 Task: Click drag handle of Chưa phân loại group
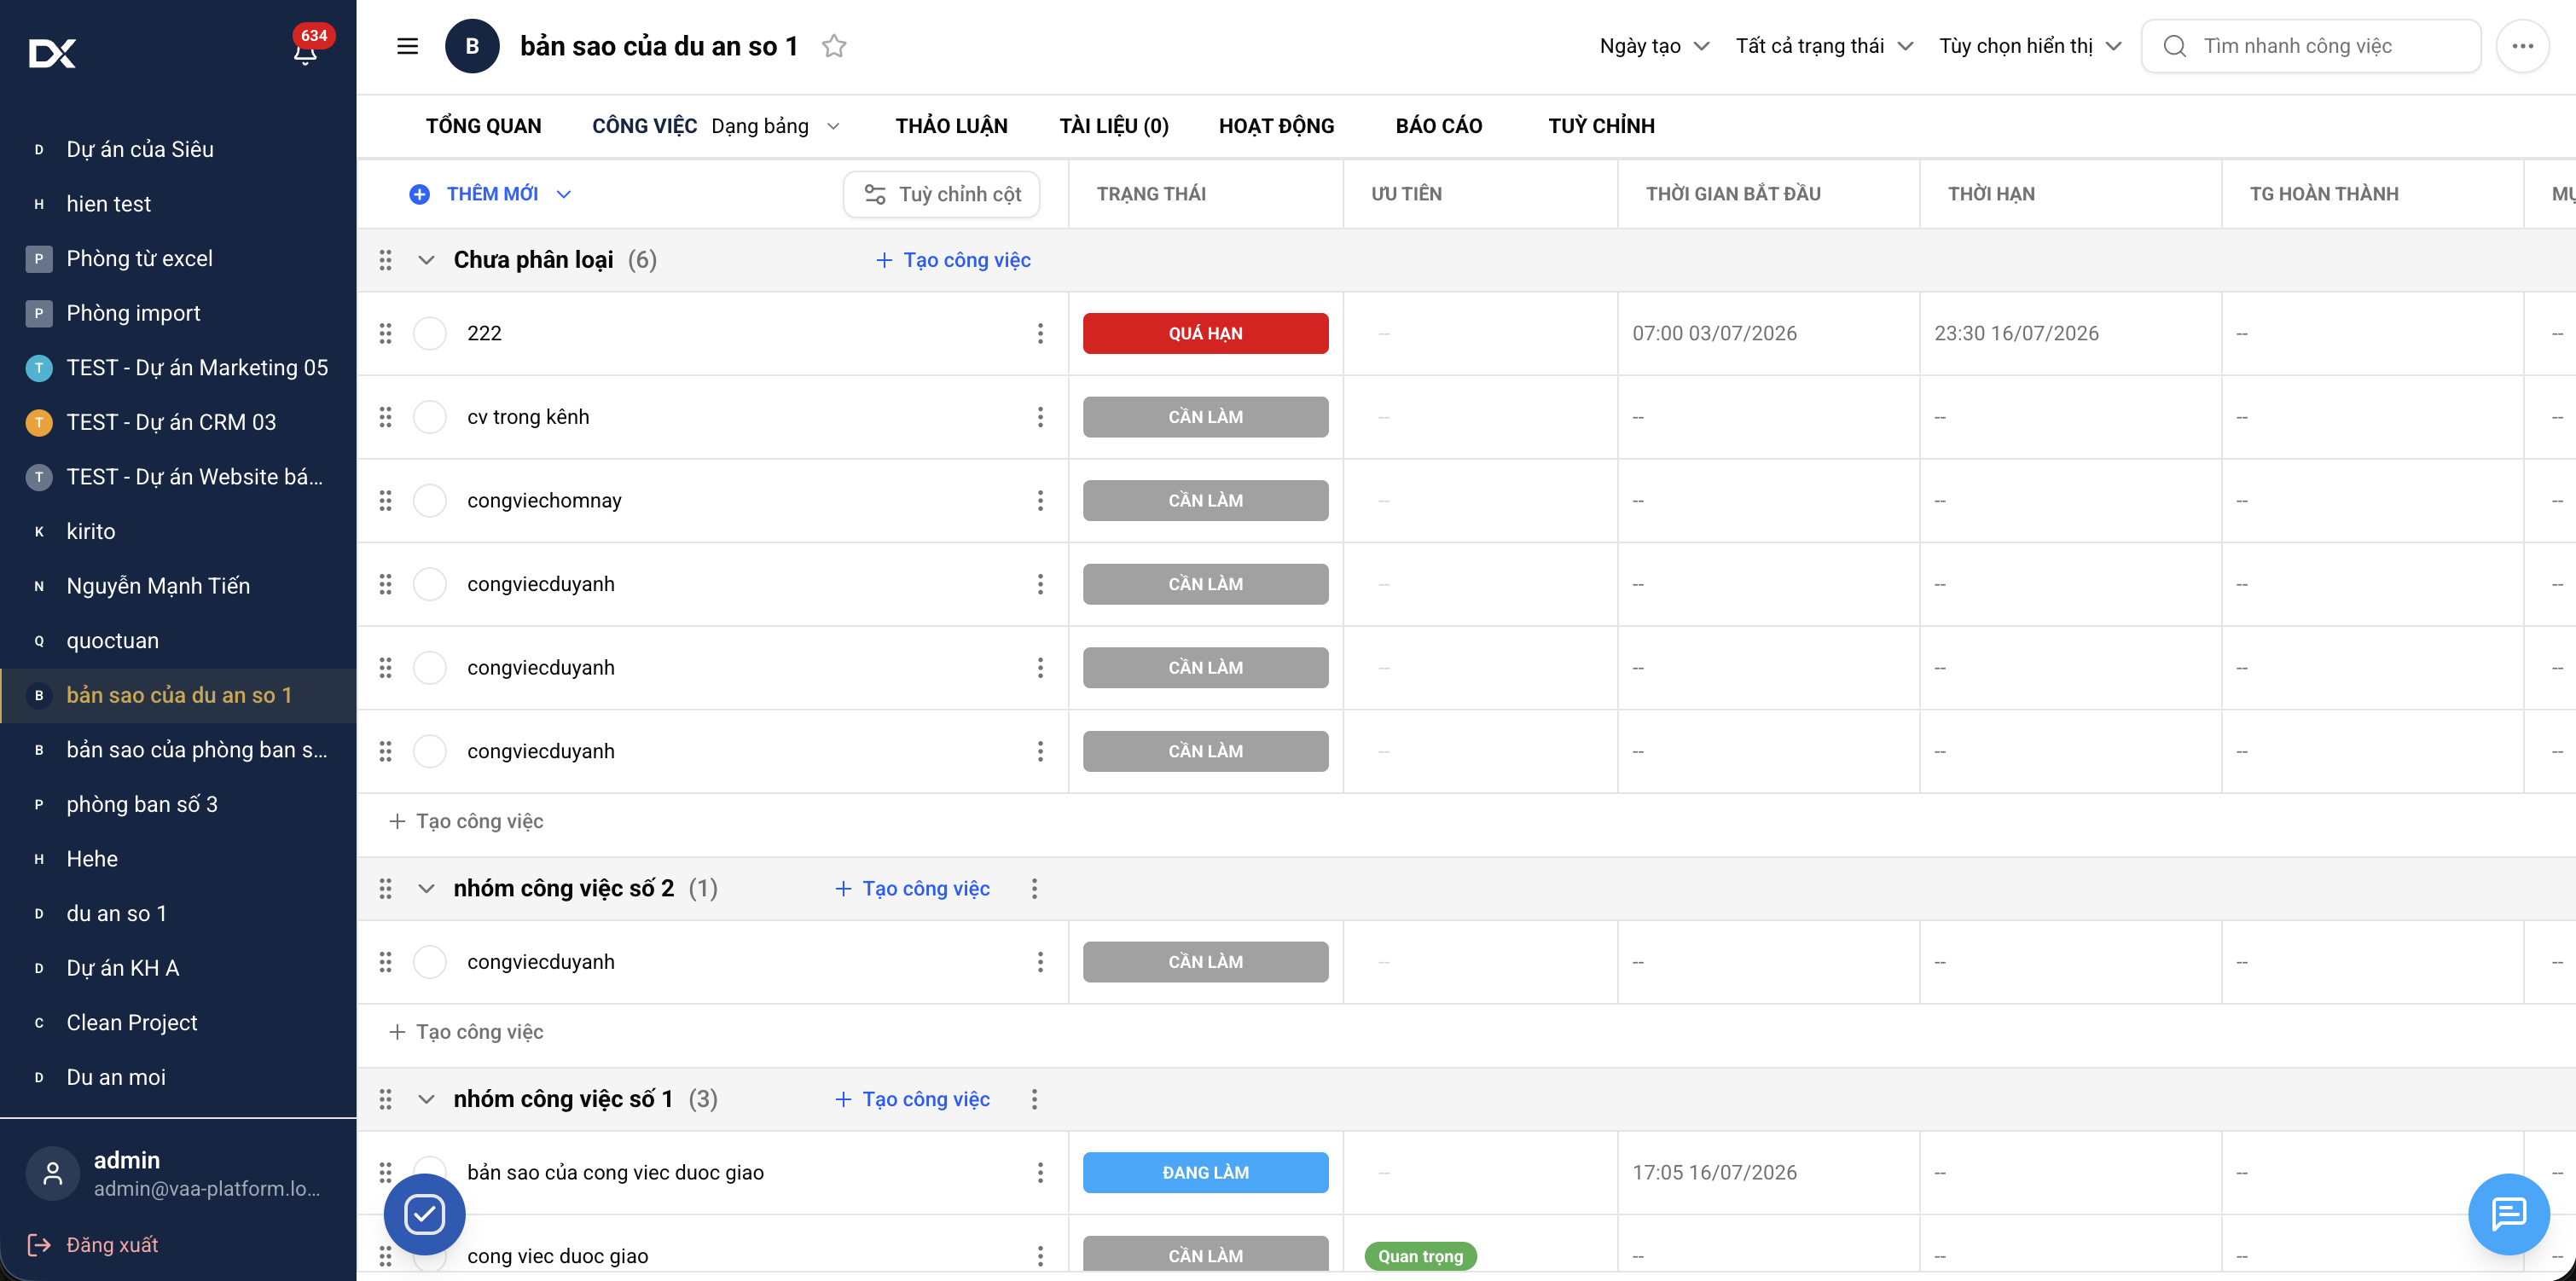pos(385,260)
